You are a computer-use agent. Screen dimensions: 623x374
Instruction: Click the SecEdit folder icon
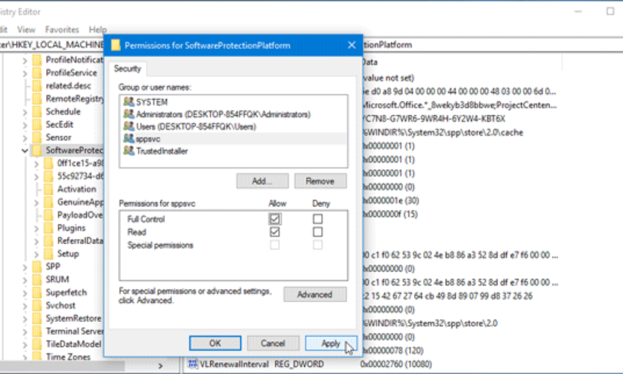click(x=37, y=125)
